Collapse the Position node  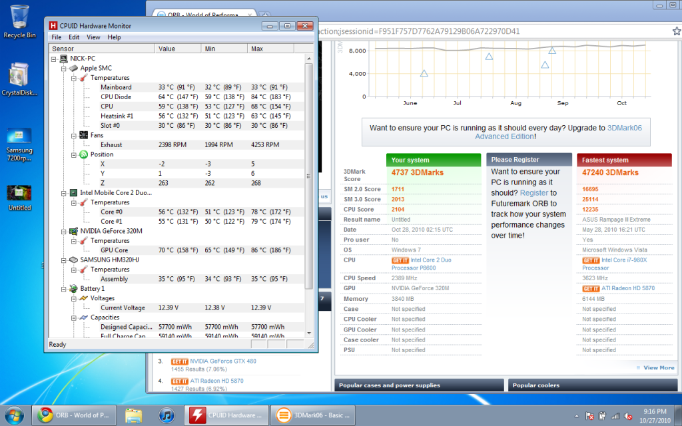click(74, 154)
